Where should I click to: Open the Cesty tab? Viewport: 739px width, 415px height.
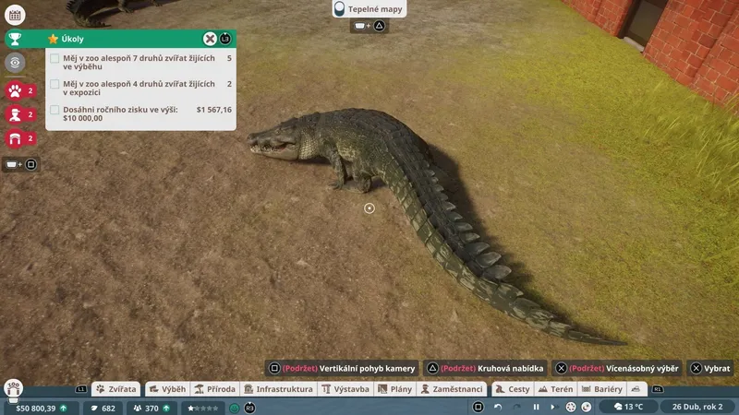(513, 389)
